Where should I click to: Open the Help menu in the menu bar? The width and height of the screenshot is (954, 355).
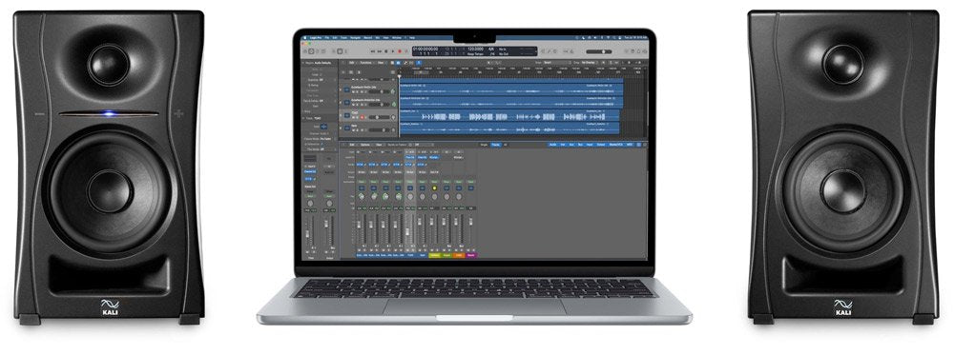click(412, 38)
